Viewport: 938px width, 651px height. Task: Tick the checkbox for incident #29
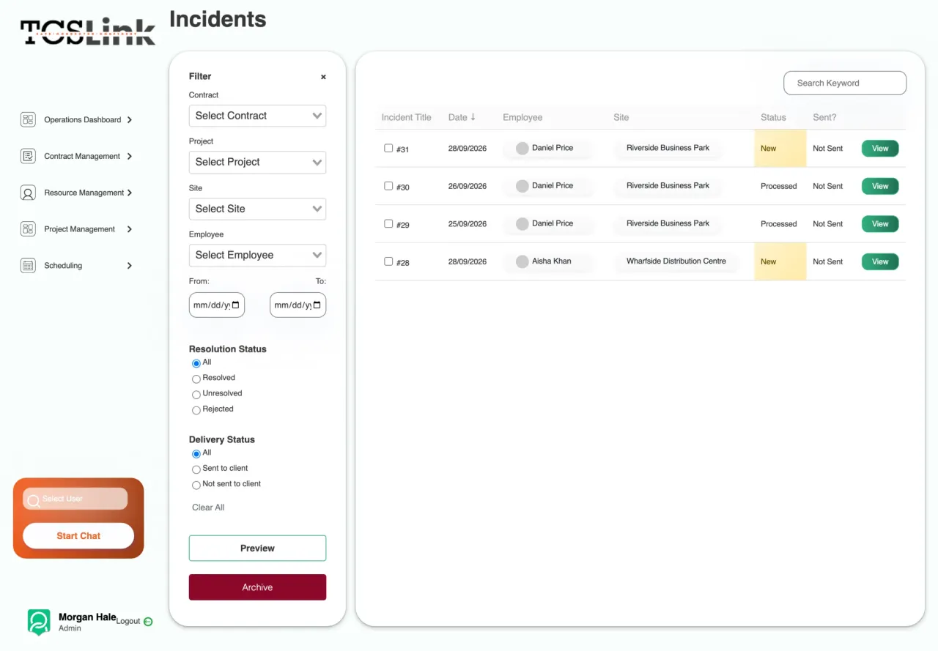point(388,223)
